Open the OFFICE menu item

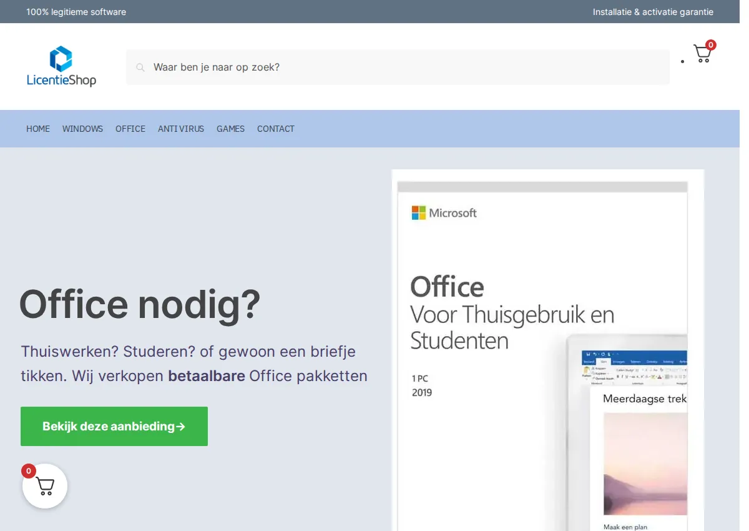tap(130, 129)
